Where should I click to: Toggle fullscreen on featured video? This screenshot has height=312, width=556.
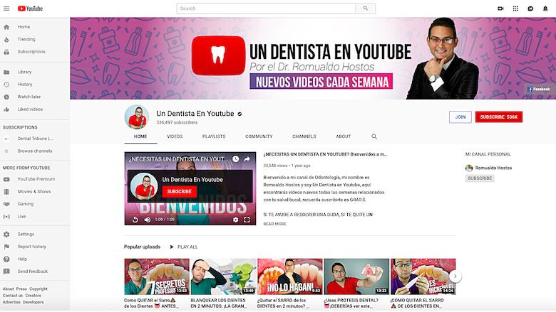pos(248,220)
